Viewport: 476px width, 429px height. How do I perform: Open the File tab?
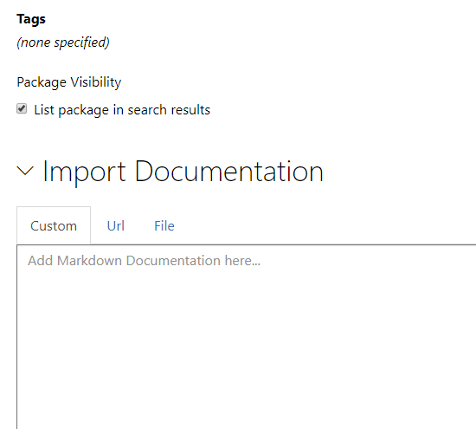(164, 226)
